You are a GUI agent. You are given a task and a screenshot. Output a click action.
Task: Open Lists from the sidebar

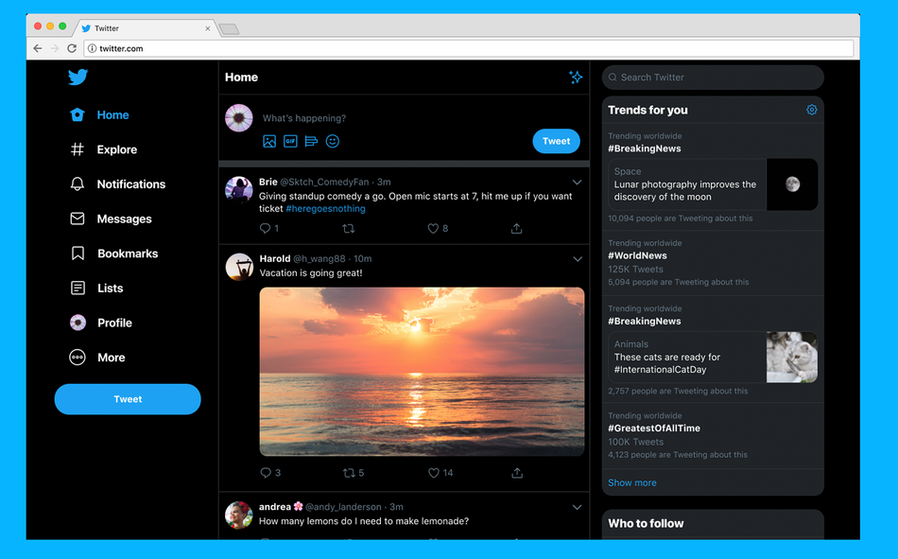tap(110, 288)
